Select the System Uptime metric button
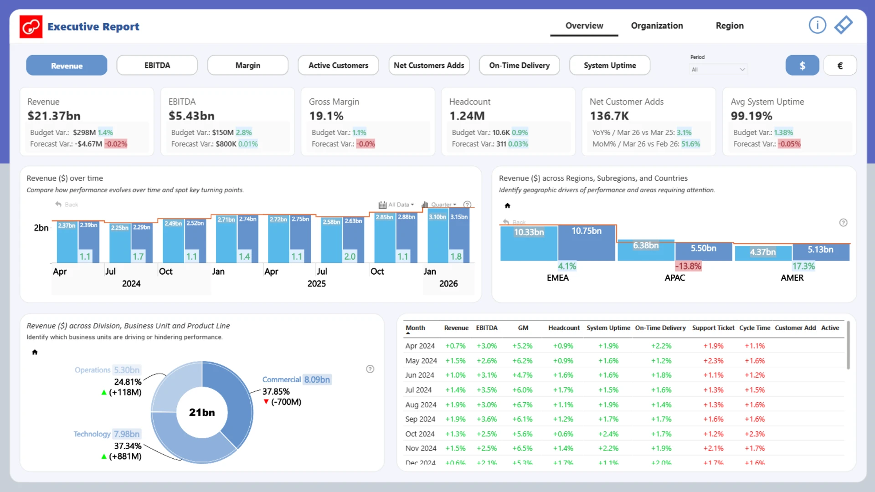This screenshot has height=492, width=875. point(609,66)
